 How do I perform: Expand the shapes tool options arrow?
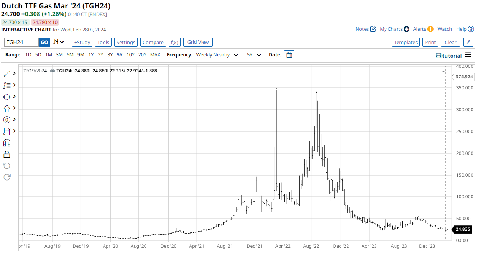click(x=14, y=96)
